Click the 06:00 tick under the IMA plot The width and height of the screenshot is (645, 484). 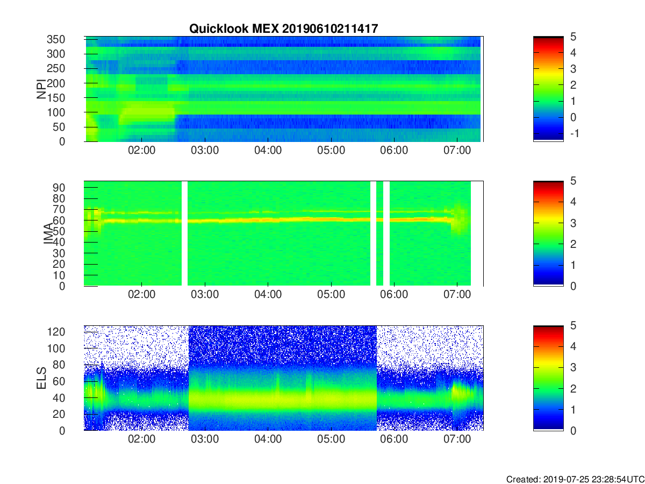click(x=394, y=295)
